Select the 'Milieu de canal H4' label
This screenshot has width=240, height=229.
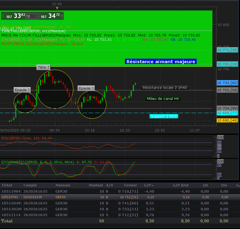click(x=163, y=99)
